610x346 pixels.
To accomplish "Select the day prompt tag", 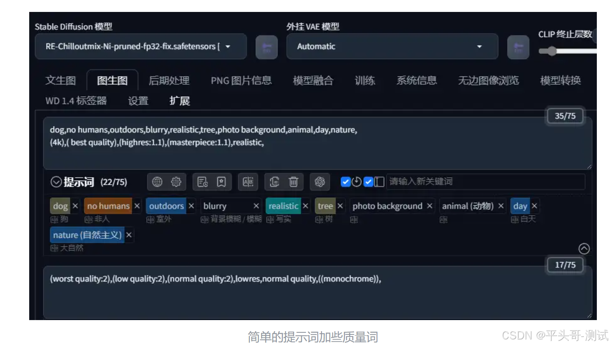I will pyautogui.click(x=520, y=206).
